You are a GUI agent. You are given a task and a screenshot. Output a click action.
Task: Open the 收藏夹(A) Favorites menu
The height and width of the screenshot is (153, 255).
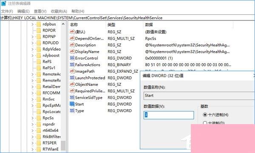59,11
